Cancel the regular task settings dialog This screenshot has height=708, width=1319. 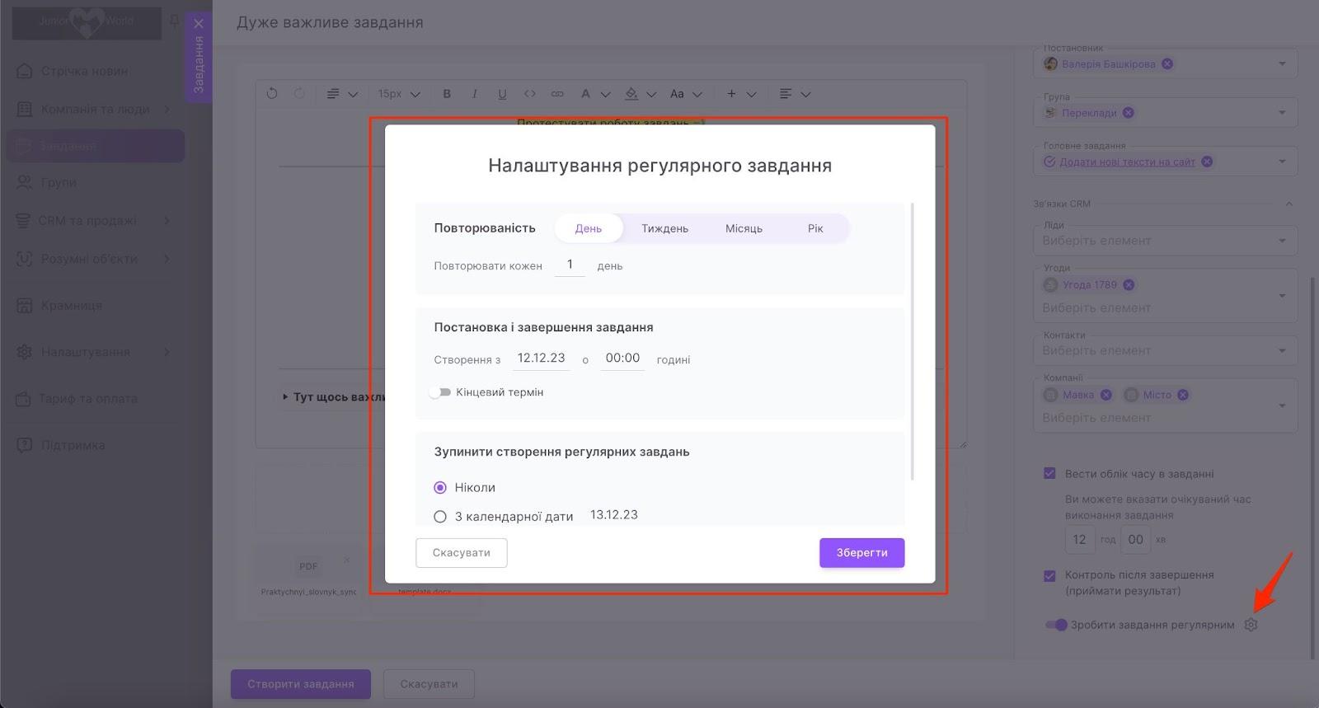pyautogui.click(x=462, y=553)
